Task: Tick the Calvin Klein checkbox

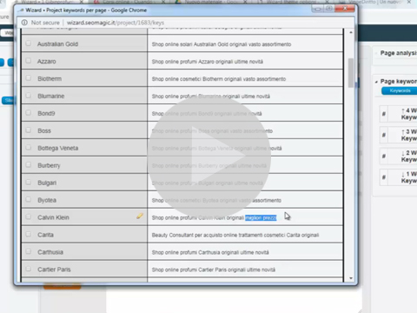Action: (x=29, y=216)
